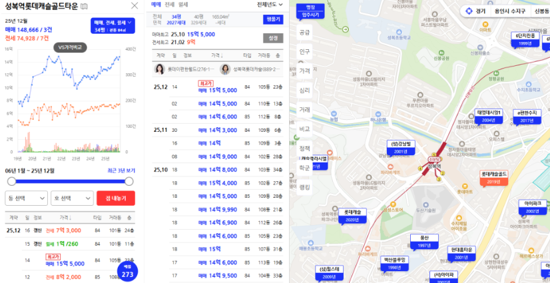The width and height of the screenshot is (550, 283).
Task: Select the 풍산 1997년 apartment marker
Action: [x=424, y=242]
